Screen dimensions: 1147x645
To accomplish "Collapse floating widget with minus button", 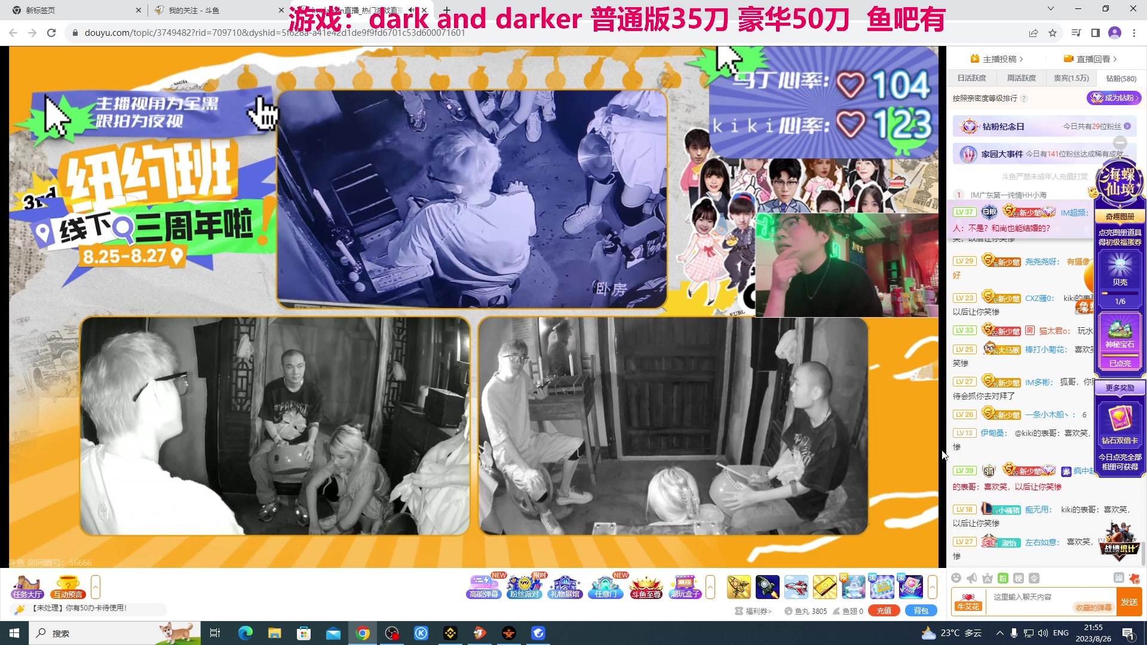I will click(x=1120, y=142).
